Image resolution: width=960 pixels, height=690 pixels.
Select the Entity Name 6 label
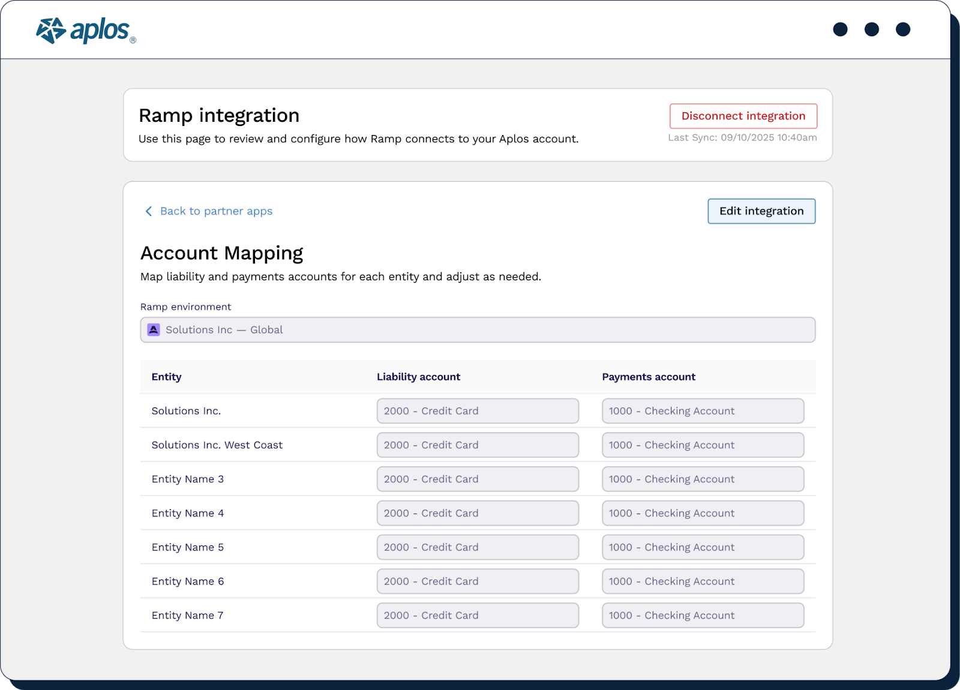[187, 581]
